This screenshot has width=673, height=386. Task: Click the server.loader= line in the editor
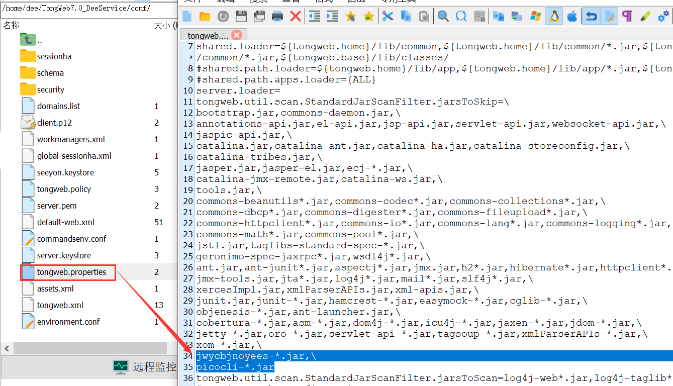coord(238,90)
